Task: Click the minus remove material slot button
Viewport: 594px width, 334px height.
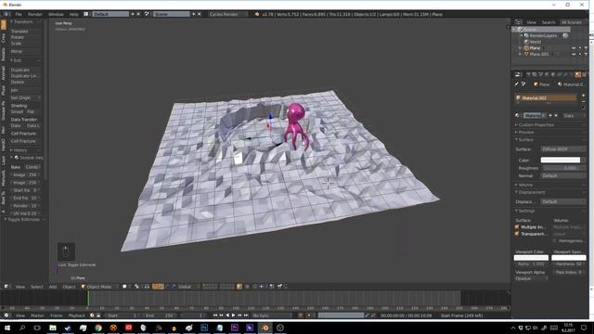Action: pos(583,101)
